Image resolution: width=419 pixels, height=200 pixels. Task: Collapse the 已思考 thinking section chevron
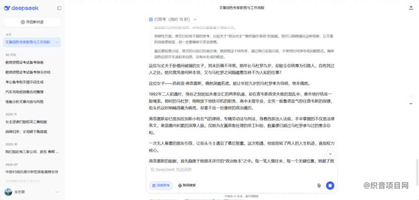pyautogui.click(x=195, y=20)
